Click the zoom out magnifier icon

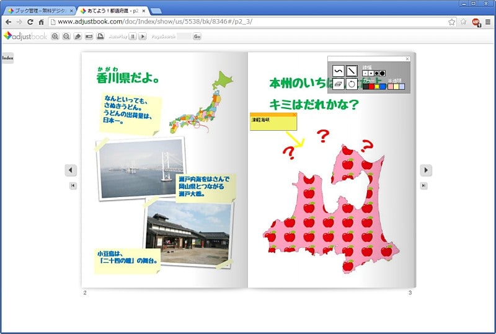[65, 37]
